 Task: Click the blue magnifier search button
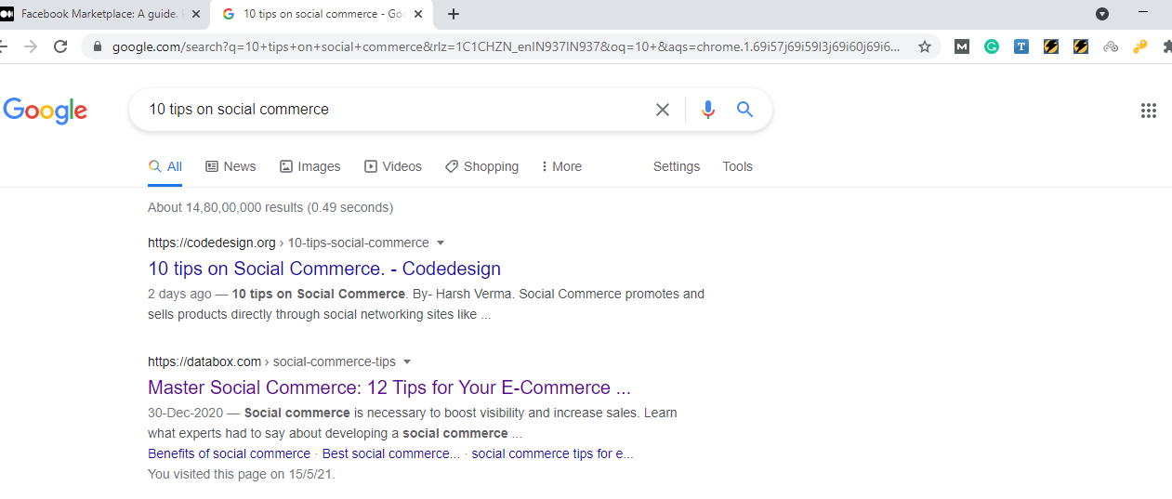[744, 110]
